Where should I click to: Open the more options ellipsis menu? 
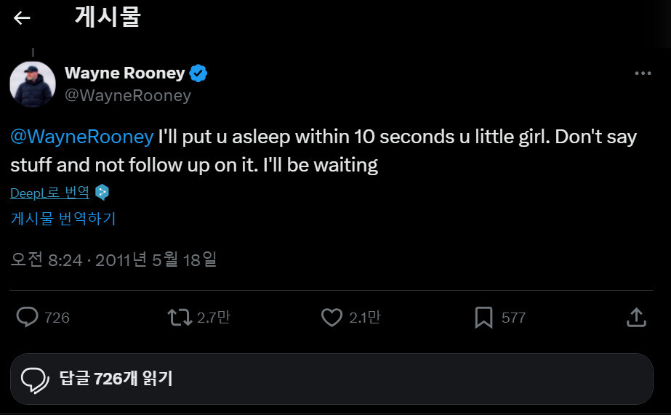[643, 73]
